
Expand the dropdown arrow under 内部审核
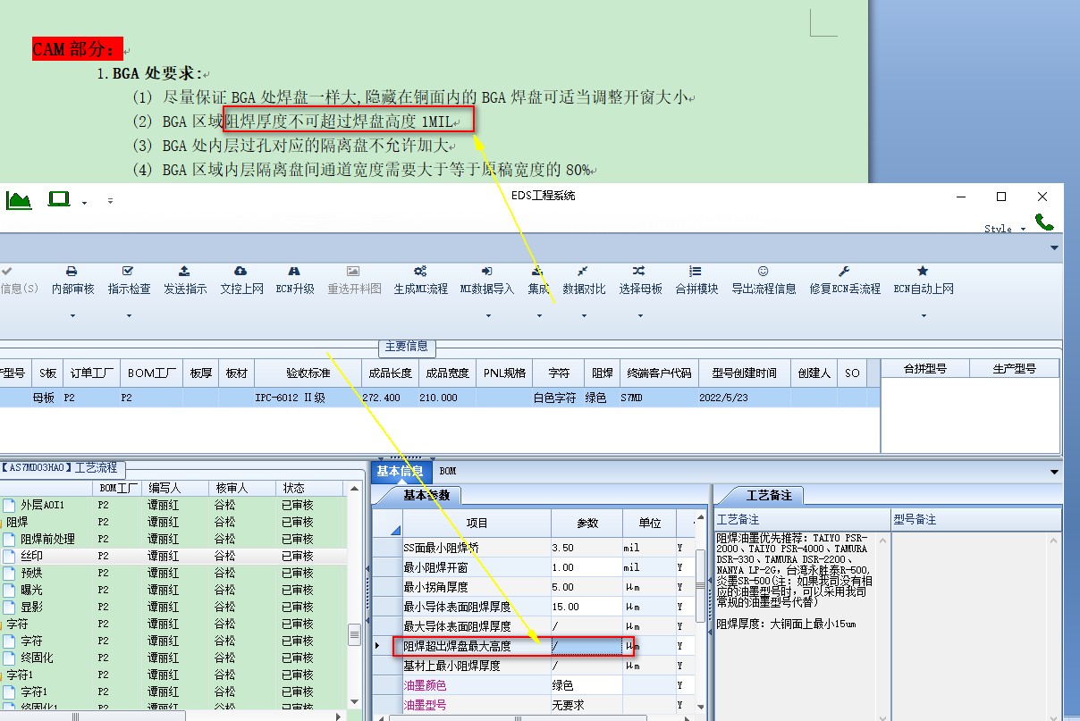(x=72, y=315)
